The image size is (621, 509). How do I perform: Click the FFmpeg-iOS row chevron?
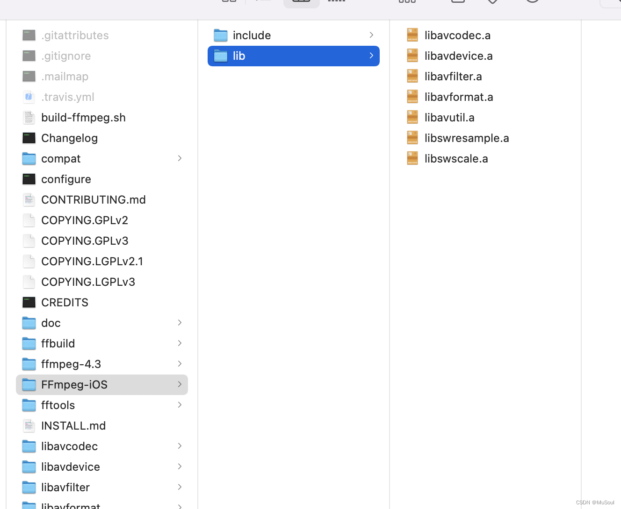[180, 384]
